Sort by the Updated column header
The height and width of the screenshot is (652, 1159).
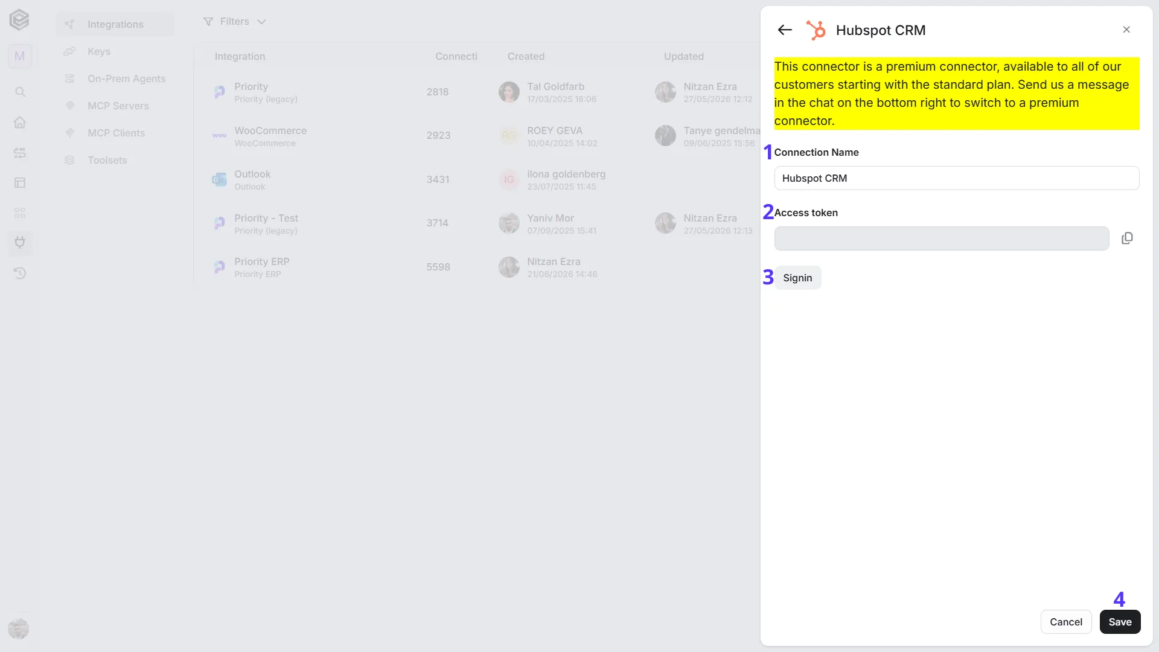(683, 56)
